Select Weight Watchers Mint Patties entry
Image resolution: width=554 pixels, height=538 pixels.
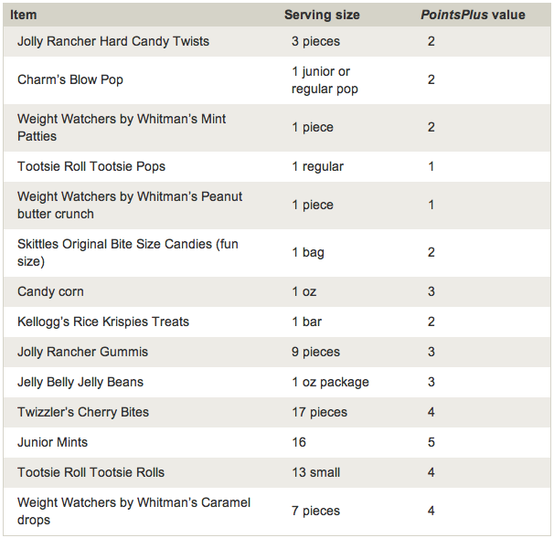122,127
